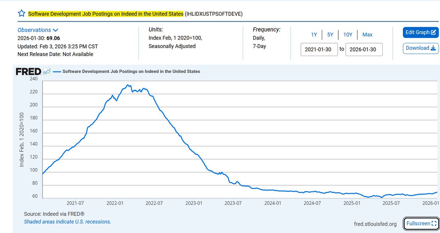
Task: Click the external link icon on Edit Graph
Action: click(x=434, y=32)
